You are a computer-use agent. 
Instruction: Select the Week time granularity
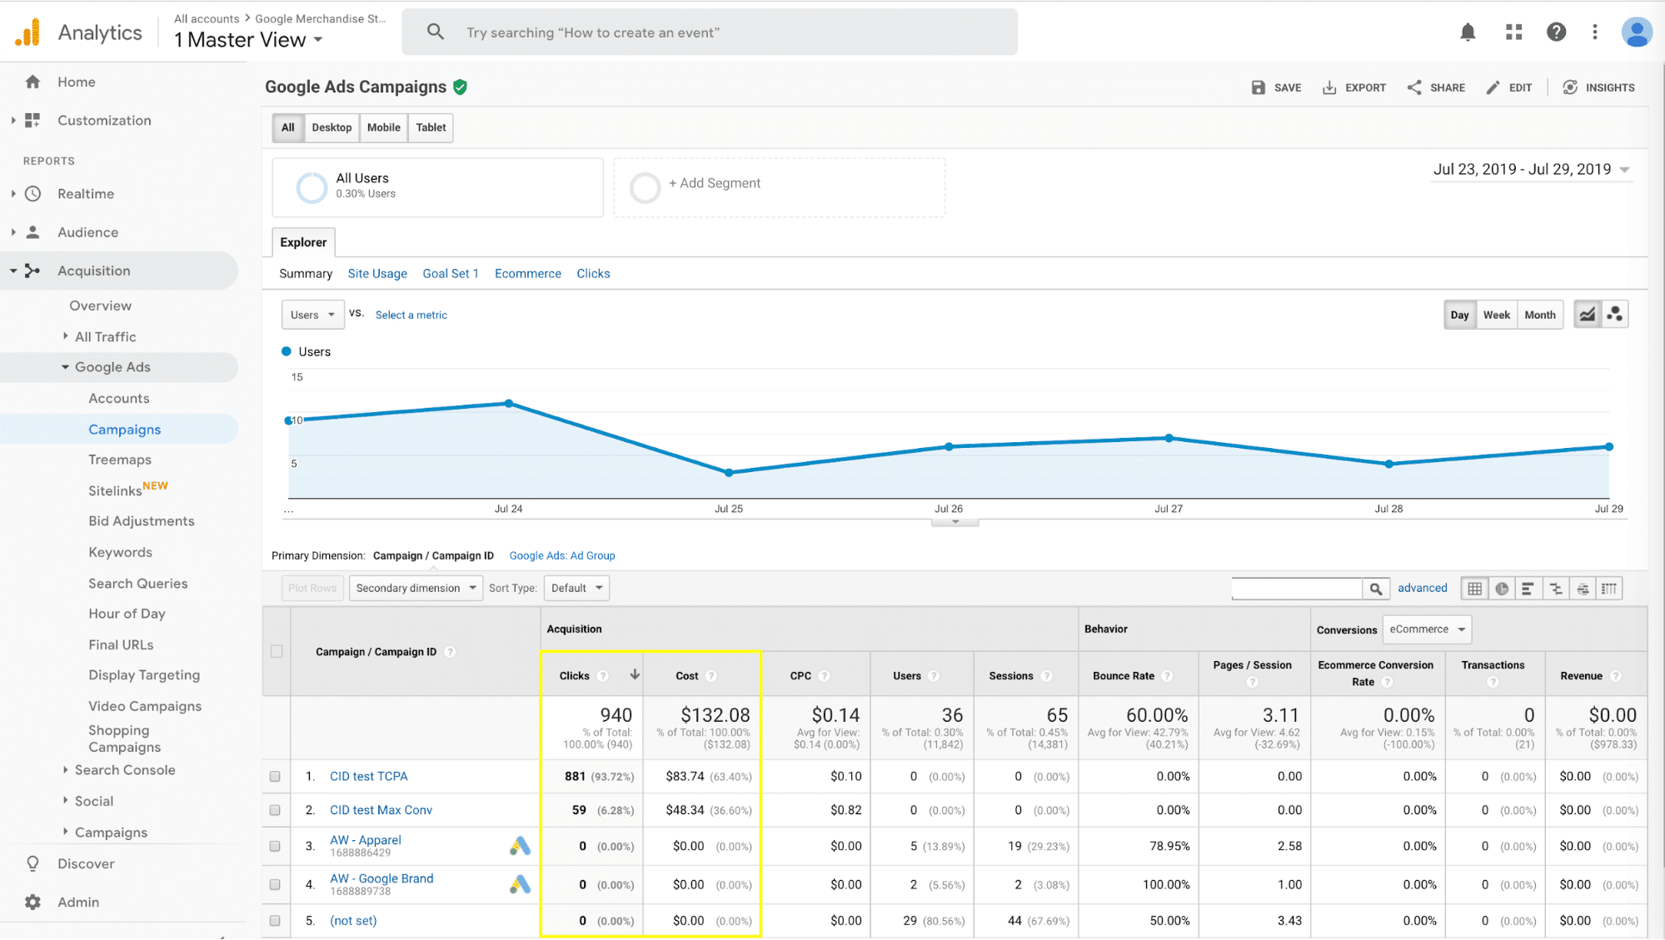tap(1496, 315)
